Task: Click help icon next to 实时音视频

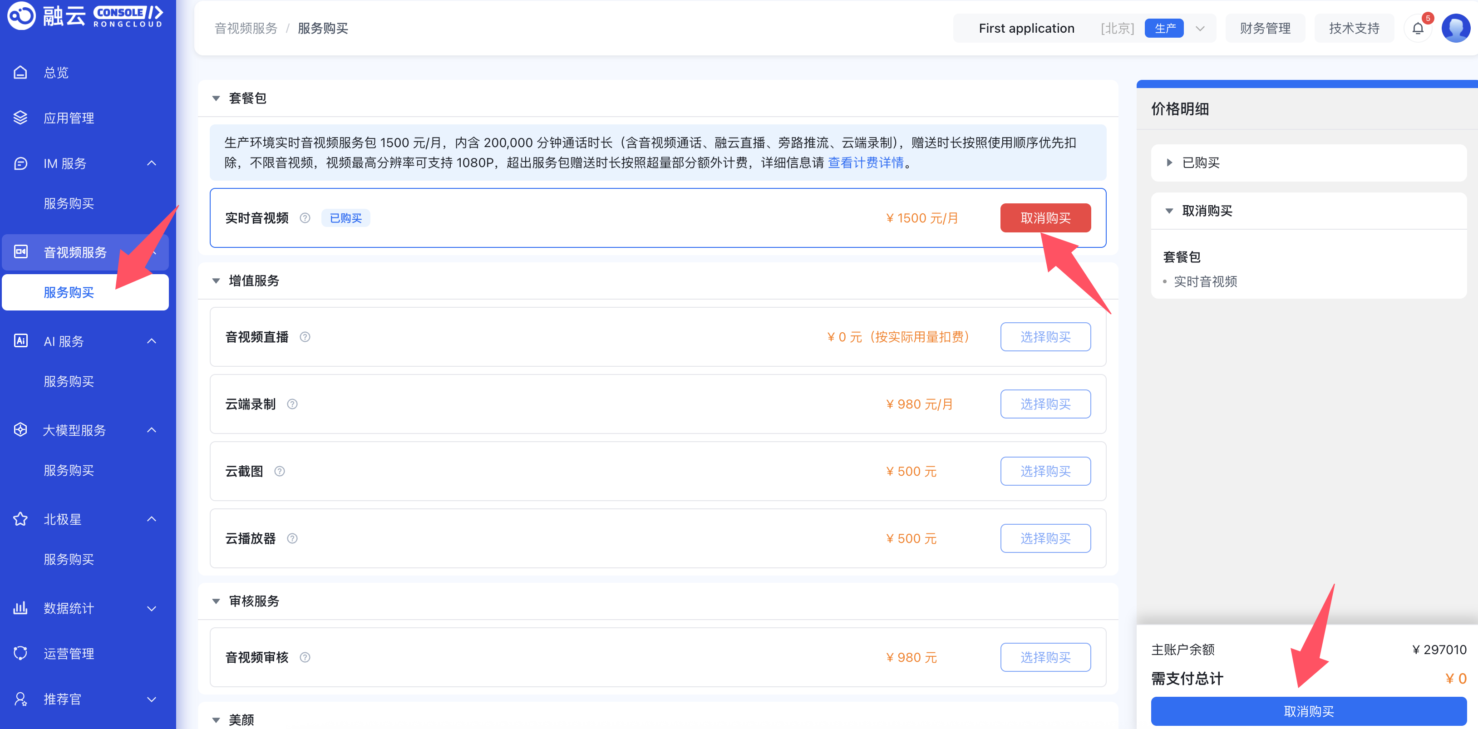Action: [305, 218]
